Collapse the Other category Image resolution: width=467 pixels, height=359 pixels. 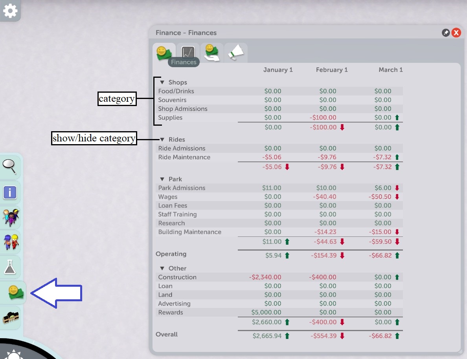(162, 268)
